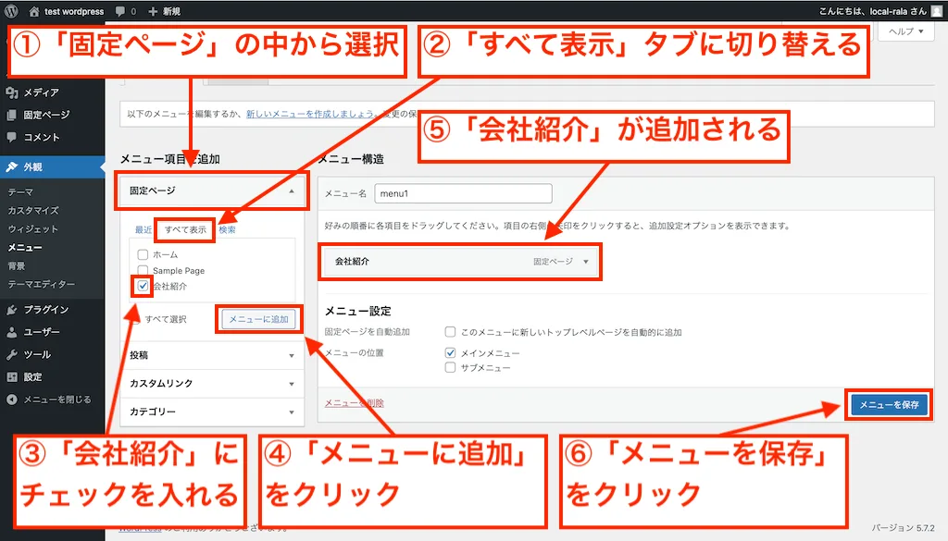The width and height of the screenshot is (948, 541).
Task: Uncheck the 会社紹介 page checkbox
Action: pyautogui.click(x=143, y=286)
